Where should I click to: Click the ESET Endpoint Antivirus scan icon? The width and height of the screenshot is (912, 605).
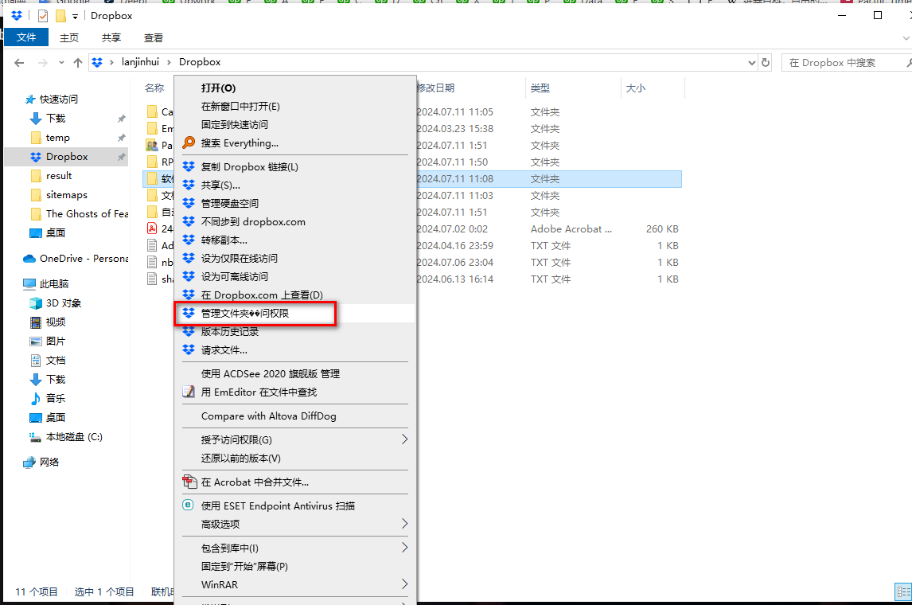[189, 506]
